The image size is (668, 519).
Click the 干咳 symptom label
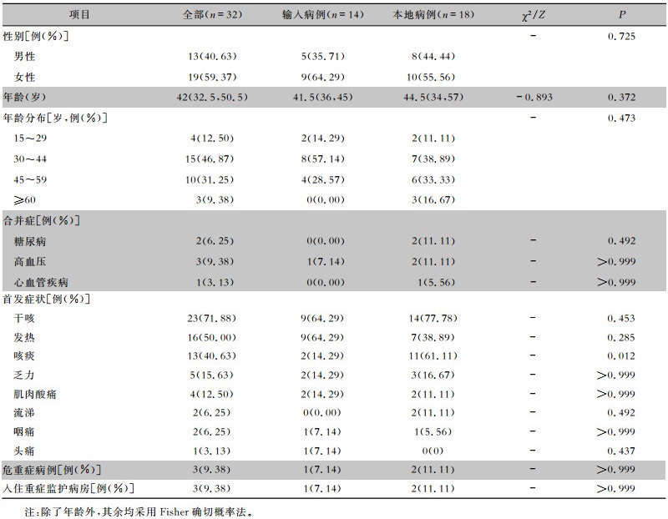24,318
